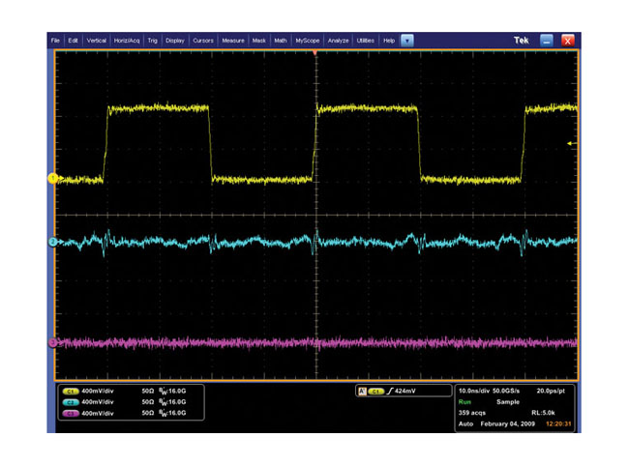This screenshot has height=466, width=629.
Task: Click the 10.0ns/div timebase readout
Action: pos(474,391)
